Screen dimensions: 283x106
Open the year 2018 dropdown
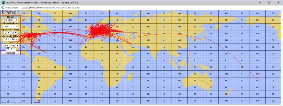point(11,49)
